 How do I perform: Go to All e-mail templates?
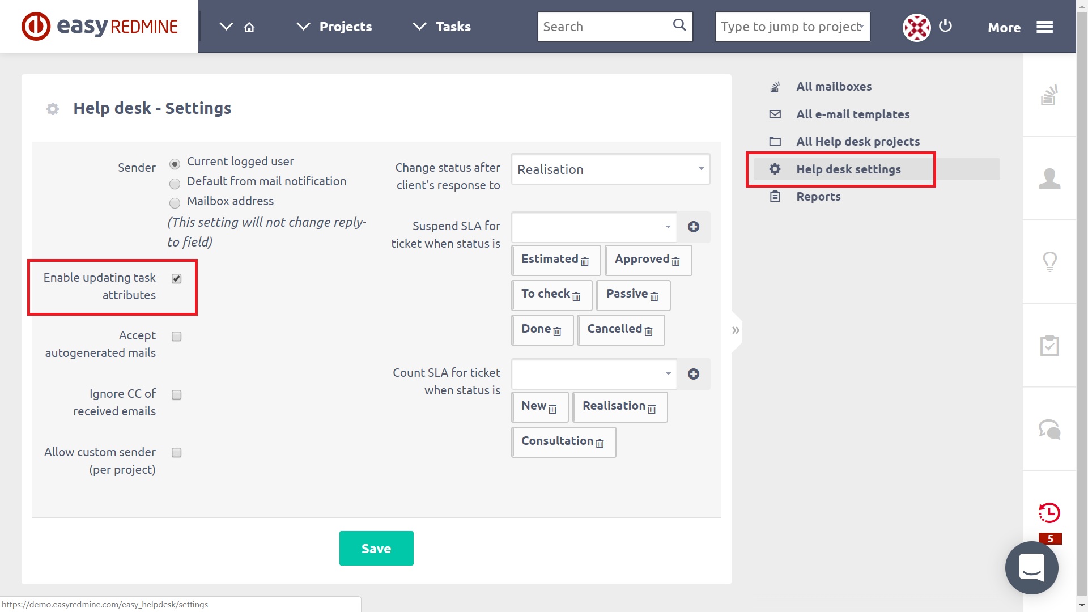(x=853, y=114)
